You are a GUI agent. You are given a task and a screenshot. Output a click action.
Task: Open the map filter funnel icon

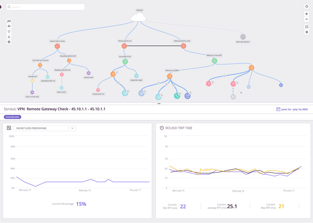tap(9, 31)
